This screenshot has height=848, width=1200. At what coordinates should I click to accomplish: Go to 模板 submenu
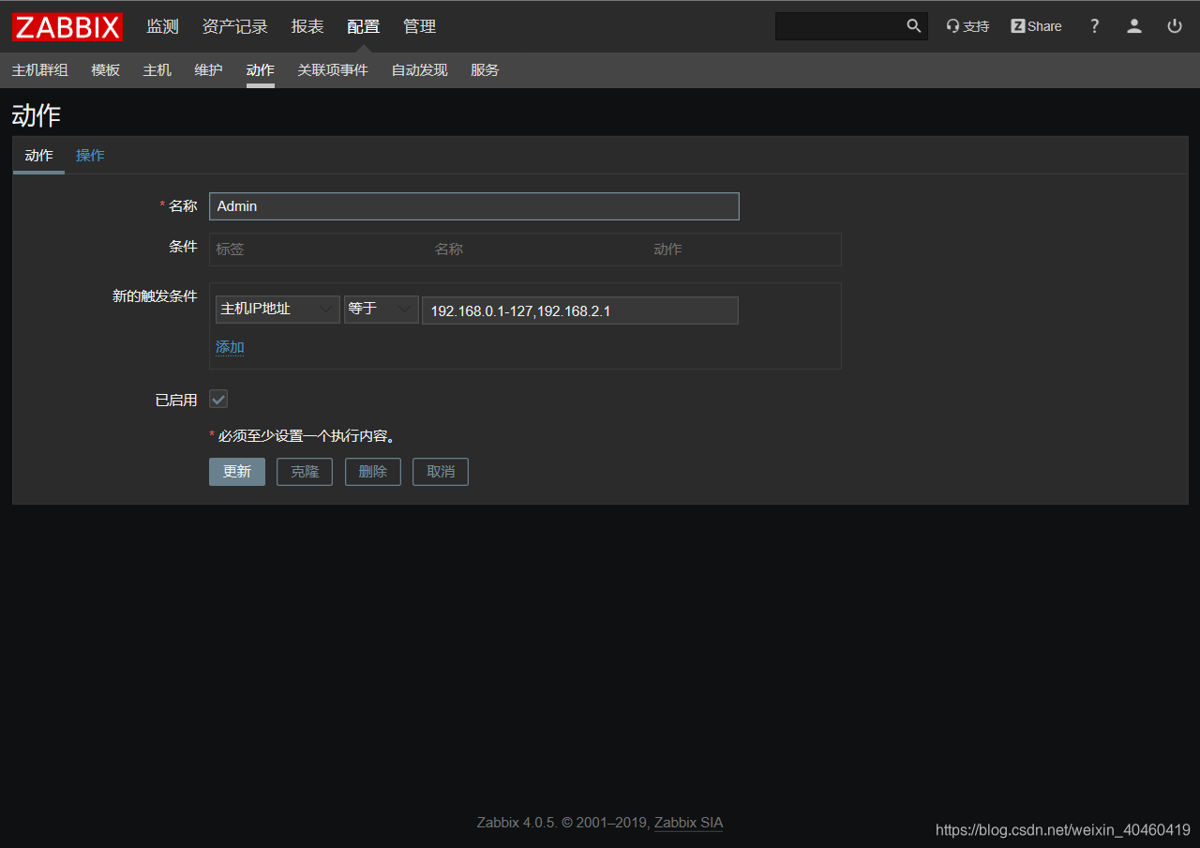click(x=106, y=70)
